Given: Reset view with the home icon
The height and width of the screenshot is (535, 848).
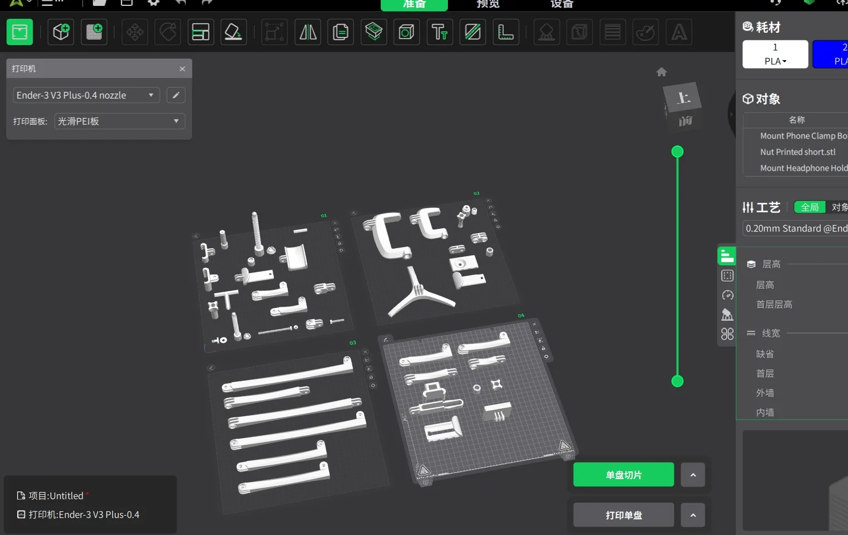Looking at the screenshot, I should pyautogui.click(x=661, y=72).
